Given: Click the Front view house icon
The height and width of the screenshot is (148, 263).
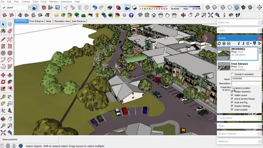Looking at the screenshot, I should [x=154, y=15].
